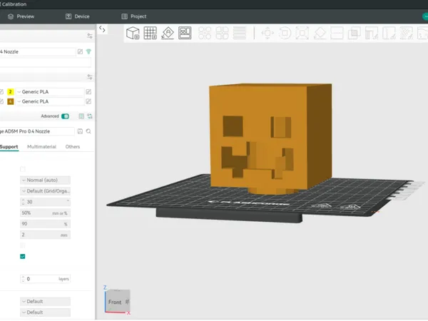The image size is (428, 321).
Task: Click the parameter table icon beside Advanced
Action: [81, 116]
